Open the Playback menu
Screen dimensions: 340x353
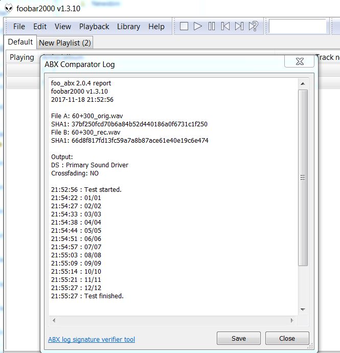click(x=94, y=27)
